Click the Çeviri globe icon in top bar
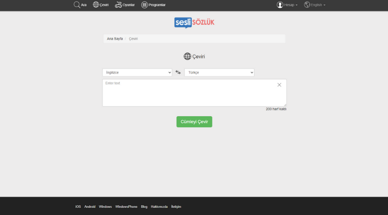Image resolution: width=388 pixels, height=215 pixels. click(96, 4)
